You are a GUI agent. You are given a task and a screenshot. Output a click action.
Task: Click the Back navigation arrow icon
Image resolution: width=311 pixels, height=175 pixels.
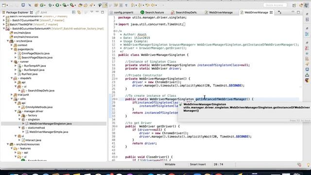(x=153, y=5)
